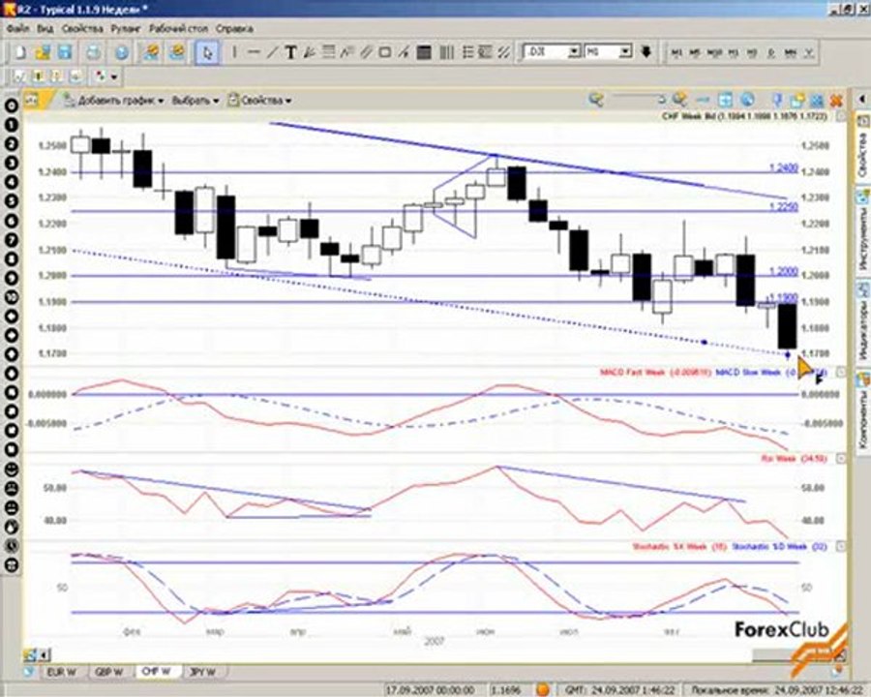Click the 1.1696 price in status bar

[506, 690]
